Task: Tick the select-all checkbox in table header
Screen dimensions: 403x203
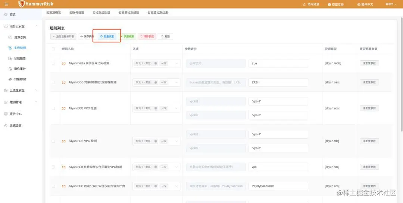Action: coord(53,49)
